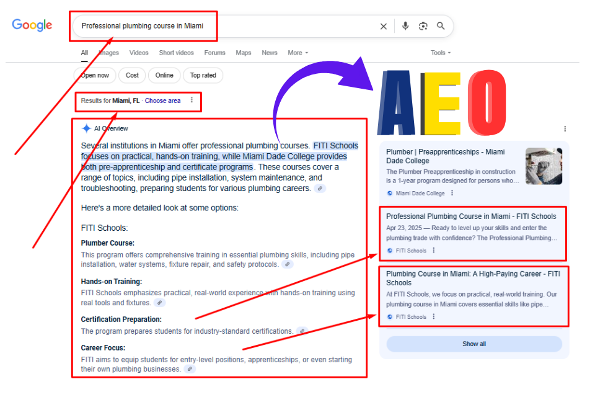Switch to the Forums tab
Viewport: 595px width, 397px height.
[215, 53]
